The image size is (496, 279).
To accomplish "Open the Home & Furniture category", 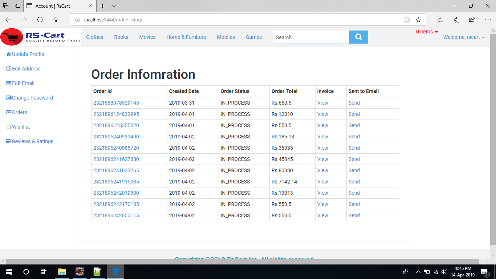I will (186, 37).
